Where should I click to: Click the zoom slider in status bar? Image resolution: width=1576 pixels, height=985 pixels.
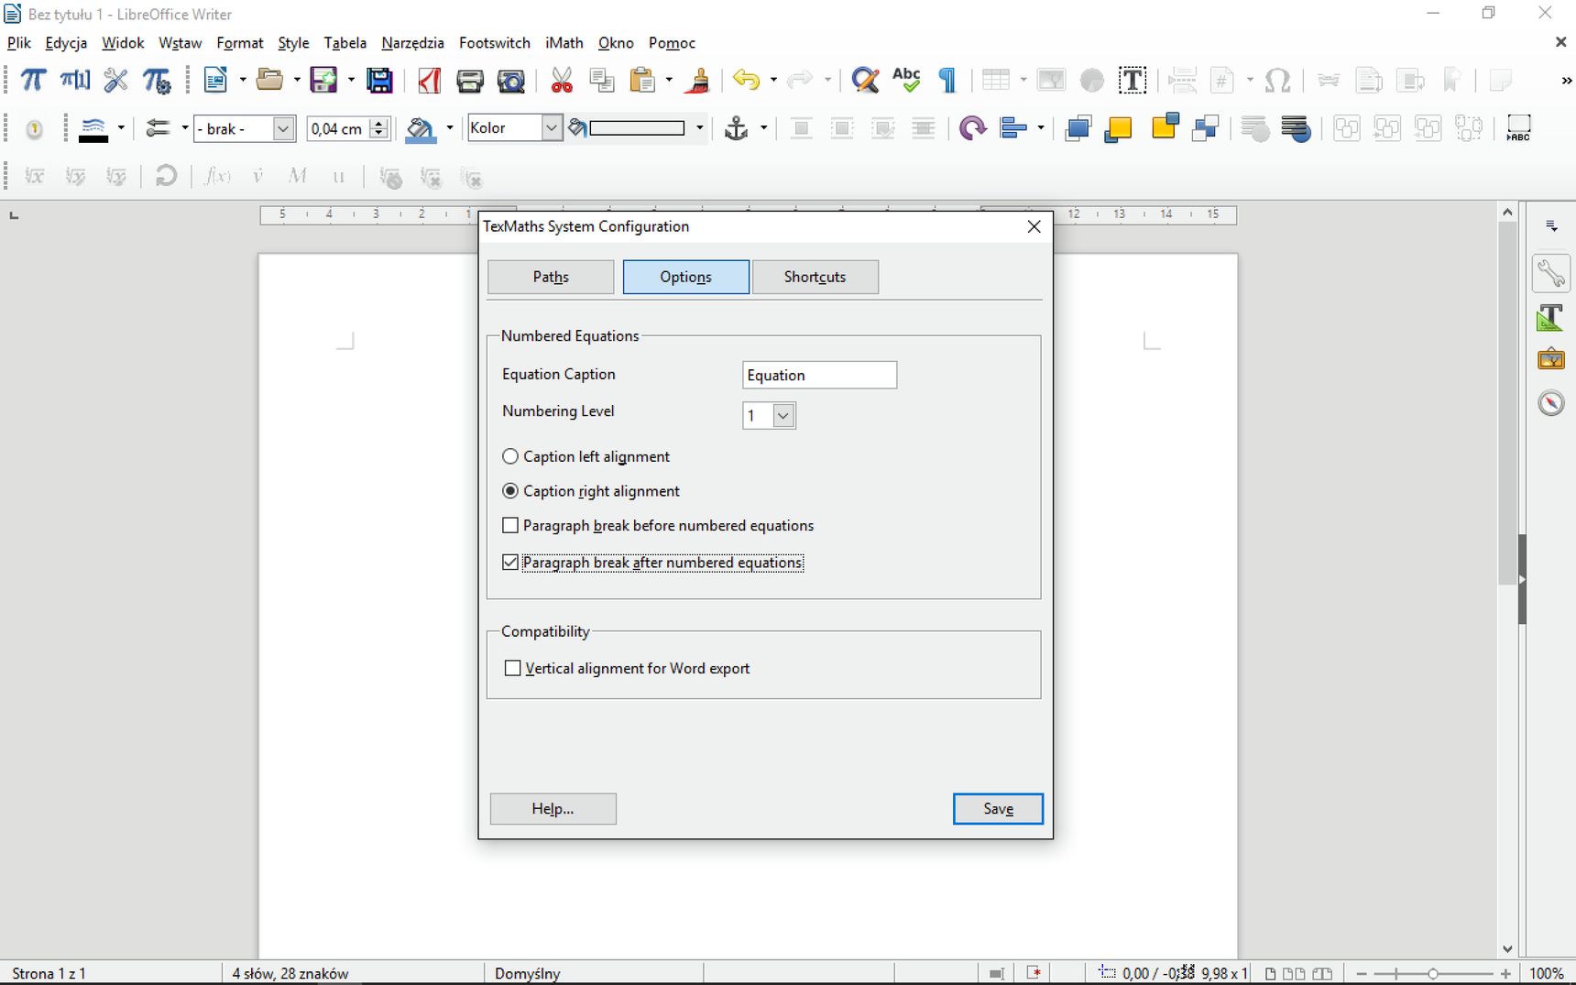coord(1433,973)
